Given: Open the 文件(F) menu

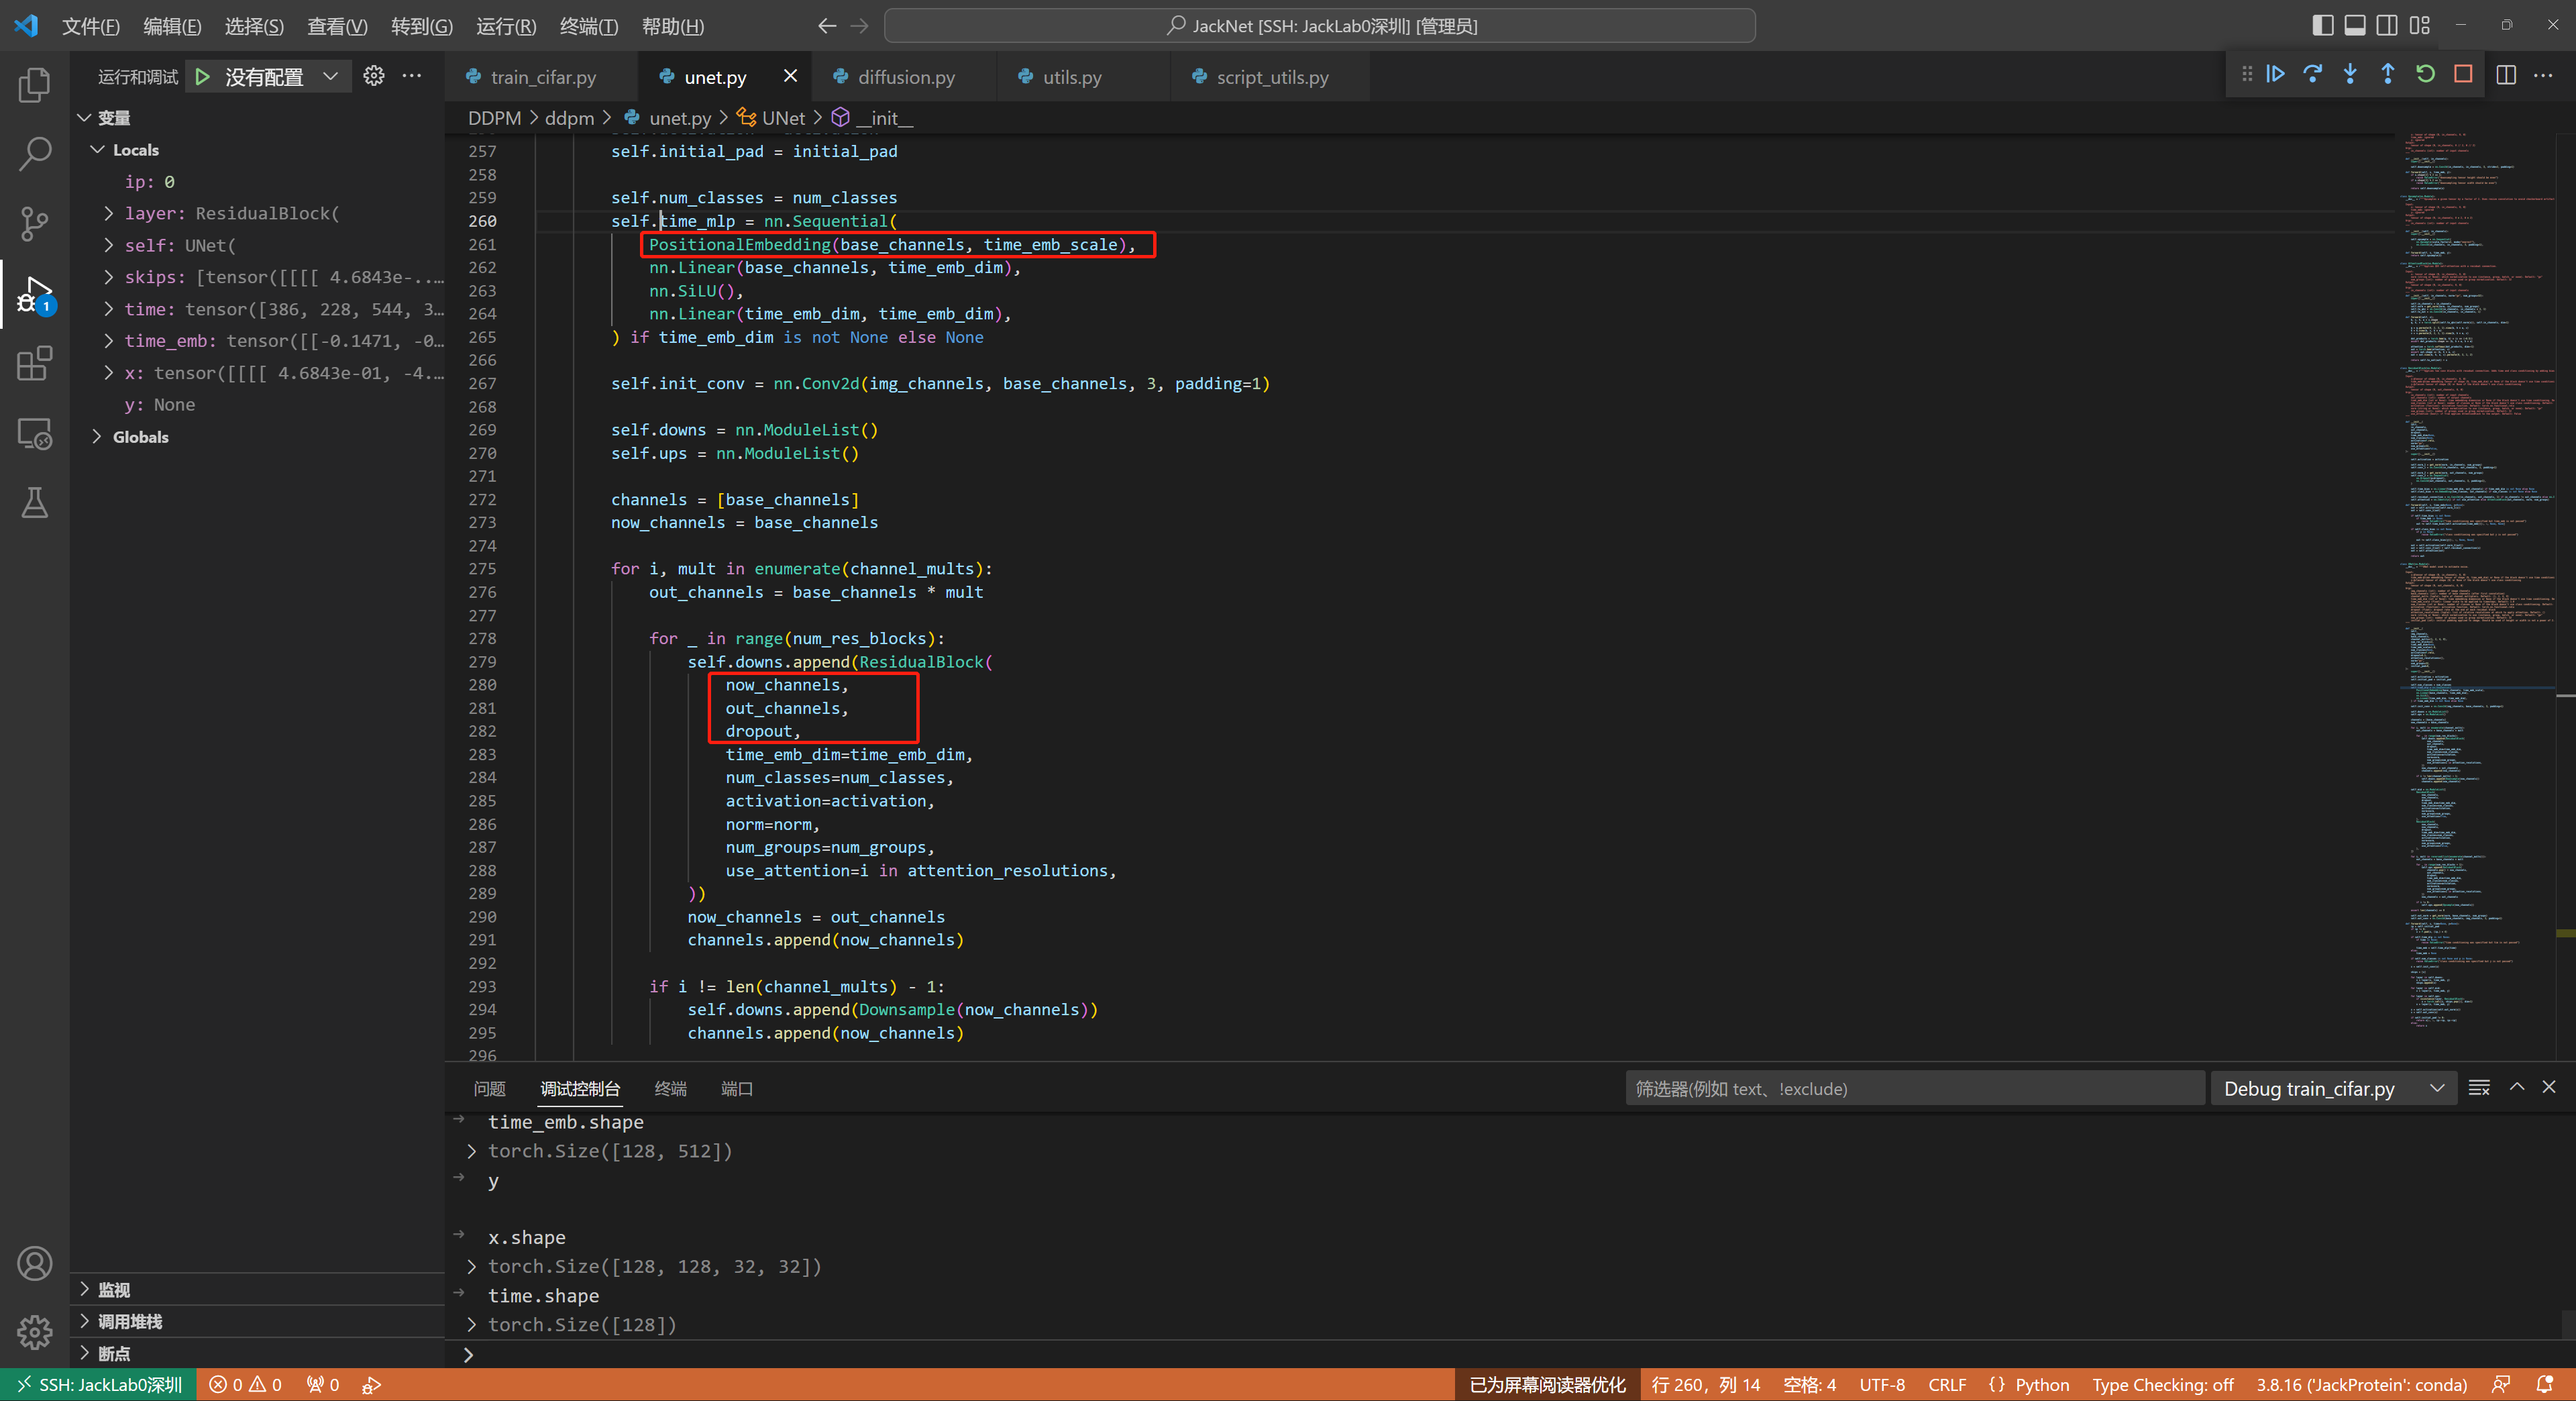Looking at the screenshot, I should pos(91,26).
